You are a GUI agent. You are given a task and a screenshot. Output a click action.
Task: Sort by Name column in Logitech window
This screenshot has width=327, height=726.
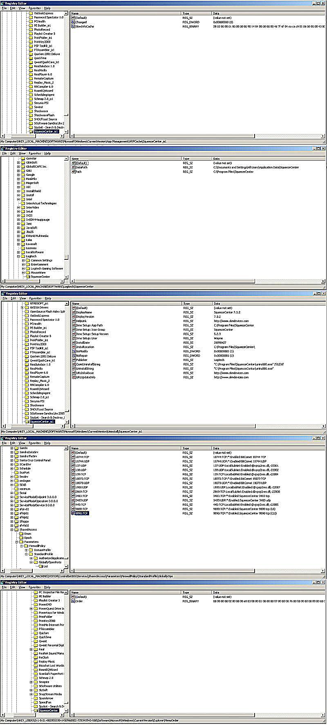(126, 159)
